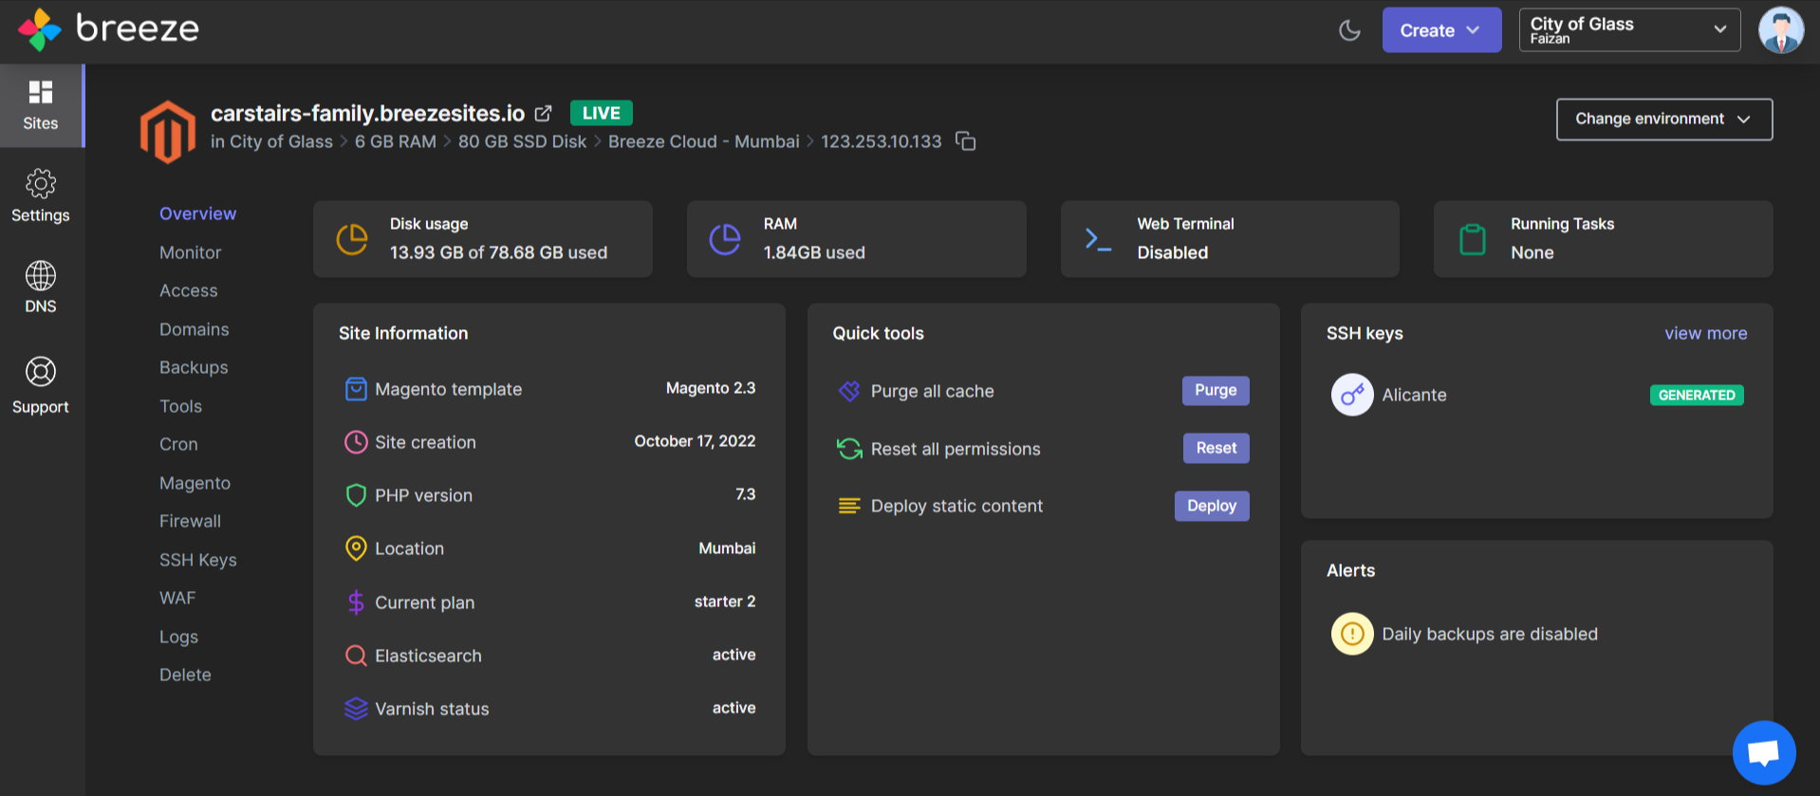Click the RAM pie chart icon
Screen dimensions: 1820x796
click(725, 239)
